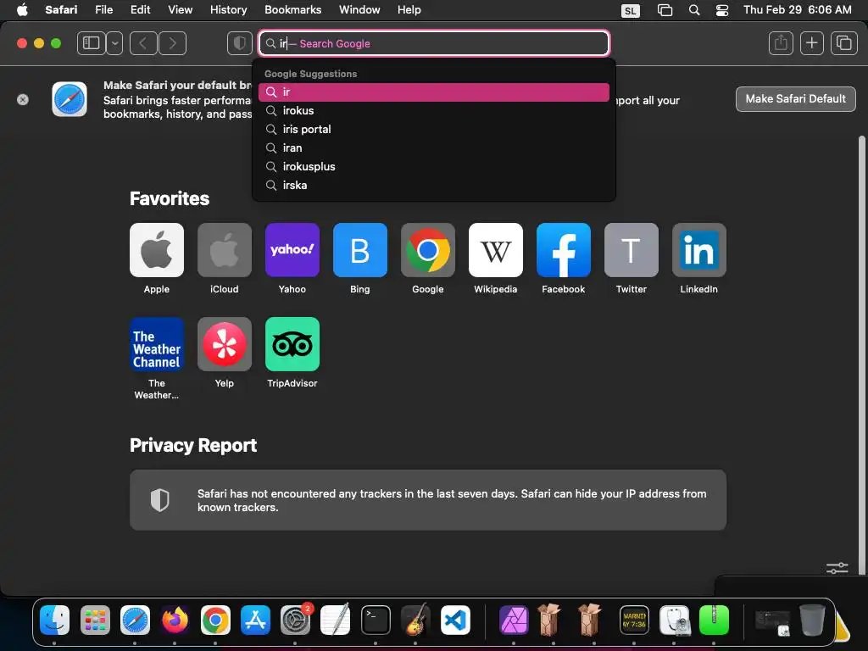Open the Apple menu
This screenshot has width=868, height=651.
[x=22, y=10]
